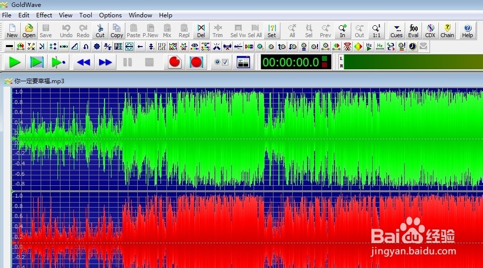This screenshot has height=268, width=483.
Task: Click the Trim icon
Action: pos(218,31)
